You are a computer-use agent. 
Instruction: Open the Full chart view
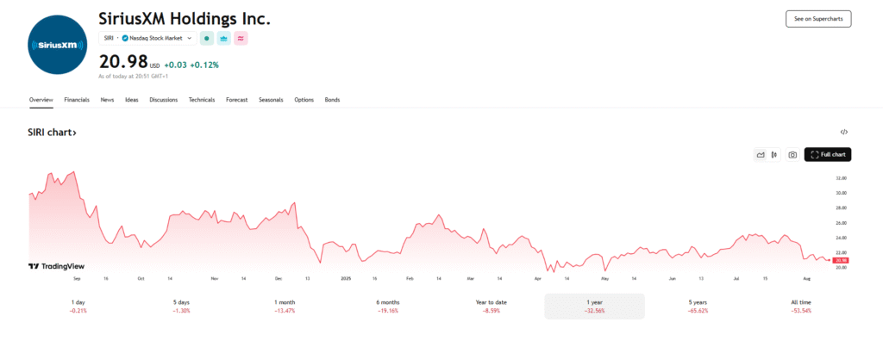pos(828,155)
